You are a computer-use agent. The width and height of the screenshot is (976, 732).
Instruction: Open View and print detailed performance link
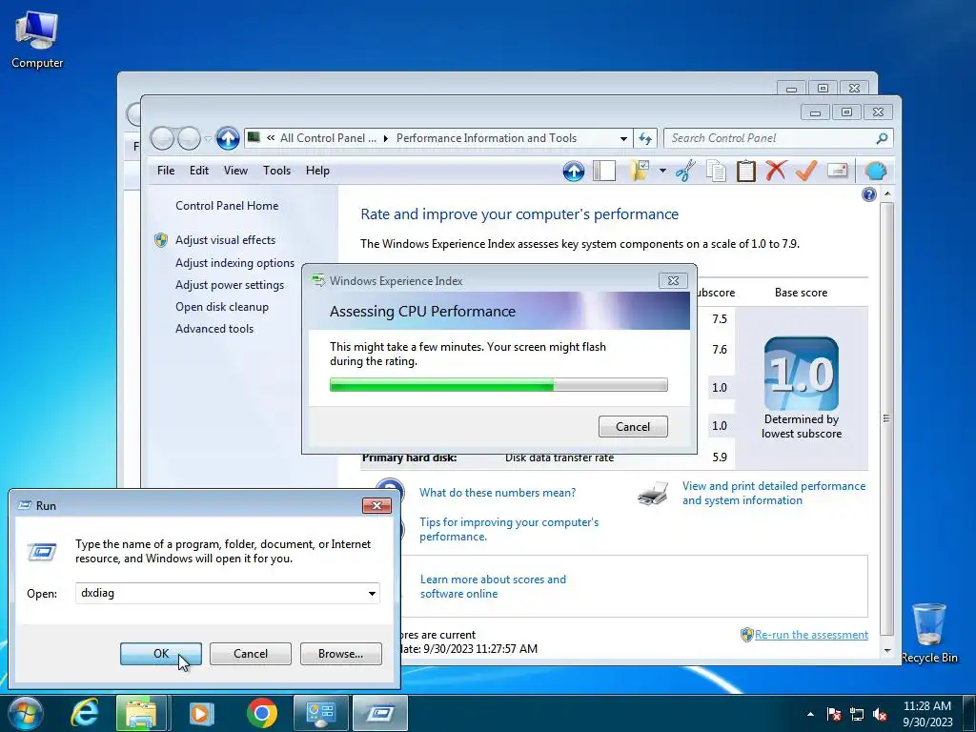click(774, 493)
